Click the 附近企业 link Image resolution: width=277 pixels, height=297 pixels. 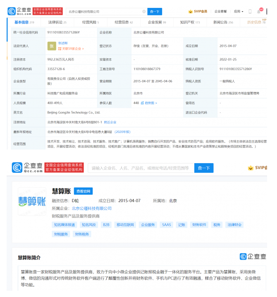110,122
